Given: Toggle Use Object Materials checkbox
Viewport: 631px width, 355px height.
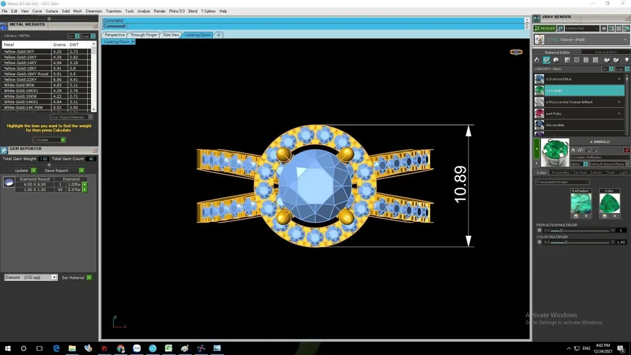Looking at the screenshot, I should click(x=72, y=117).
